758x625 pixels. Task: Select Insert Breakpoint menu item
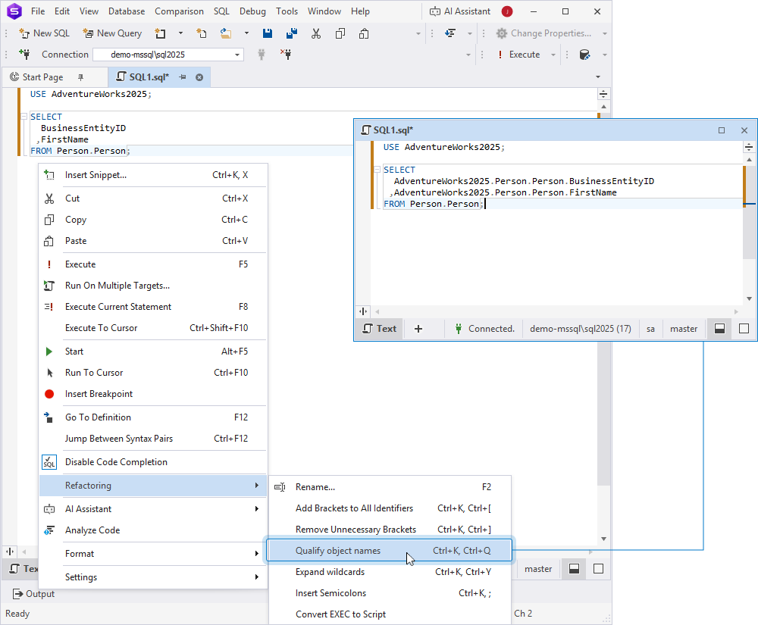153,394
